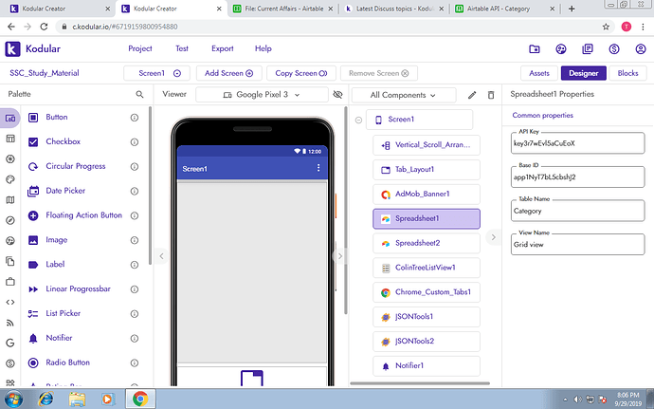This screenshot has width=654, height=409.
Task: Select AdMob_Banner1 in component tree
Action: click(x=427, y=195)
